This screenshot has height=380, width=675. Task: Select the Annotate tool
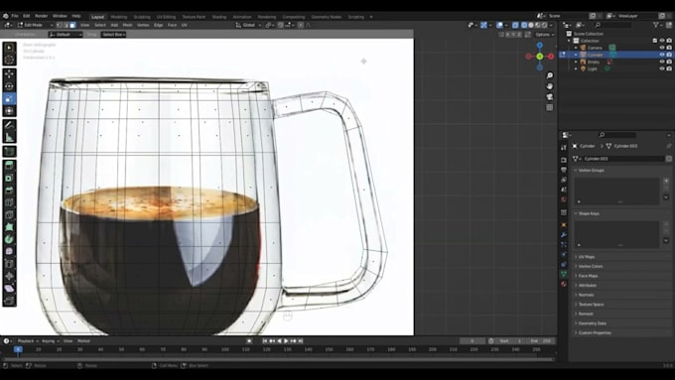pos(9,126)
